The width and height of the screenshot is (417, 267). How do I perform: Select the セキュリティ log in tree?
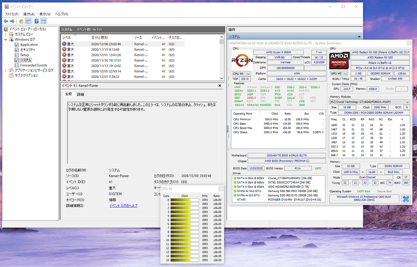(28, 50)
